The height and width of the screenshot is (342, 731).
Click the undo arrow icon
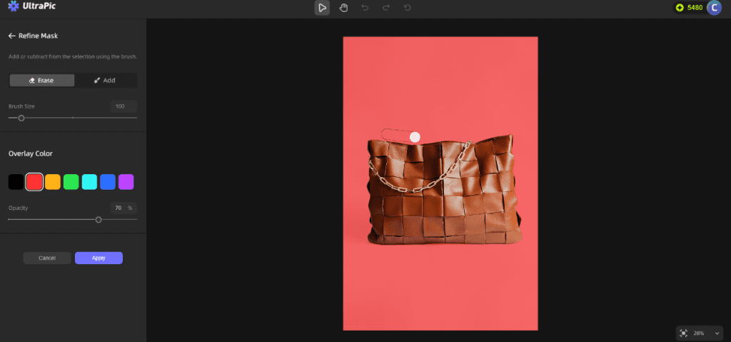(365, 8)
